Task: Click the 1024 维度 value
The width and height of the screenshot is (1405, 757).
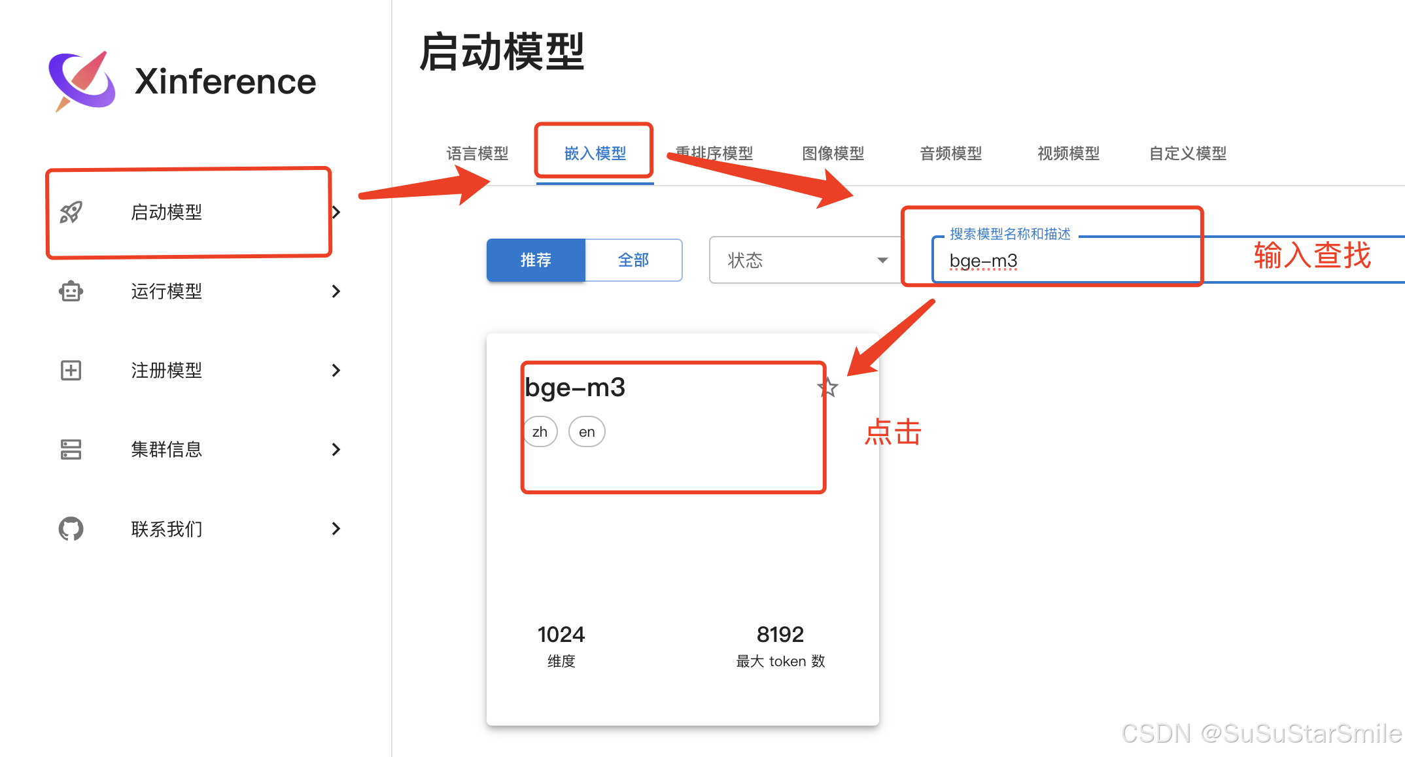Action: pyautogui.click(x=561, y=634)
